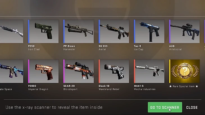205x115 pixels.
Task: Click the PP-Bizon Harvester weapon image
Action: [x=79, y=31]
